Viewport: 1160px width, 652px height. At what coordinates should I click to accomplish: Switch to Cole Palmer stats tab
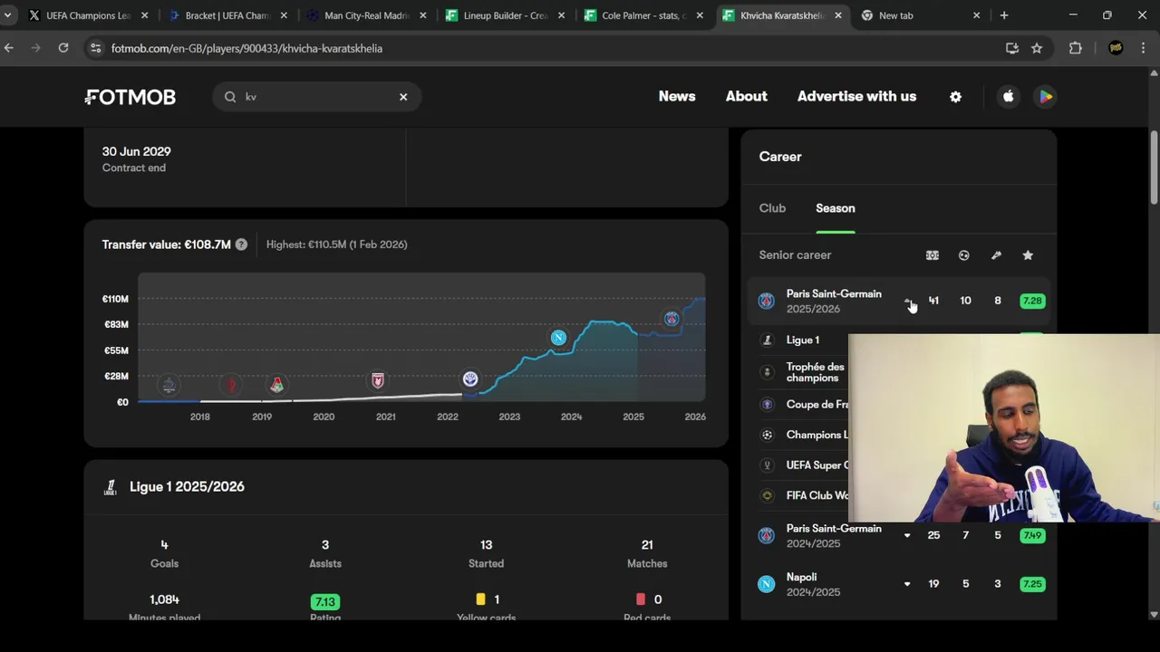[643, 15]
